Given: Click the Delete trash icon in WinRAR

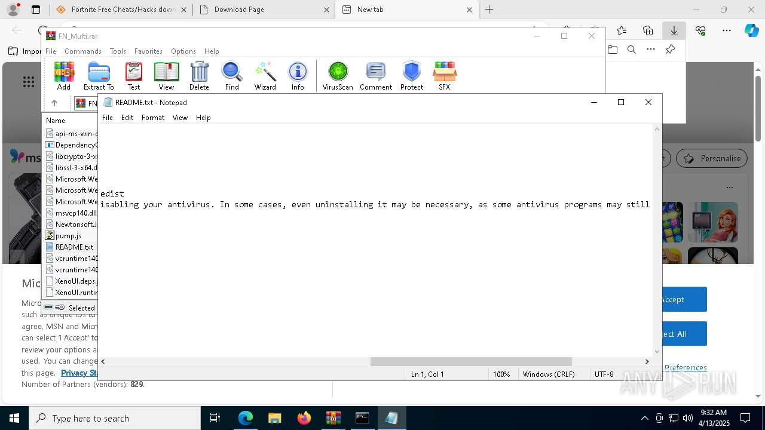Looking at the screenshot, I should (x=199, y=76).
